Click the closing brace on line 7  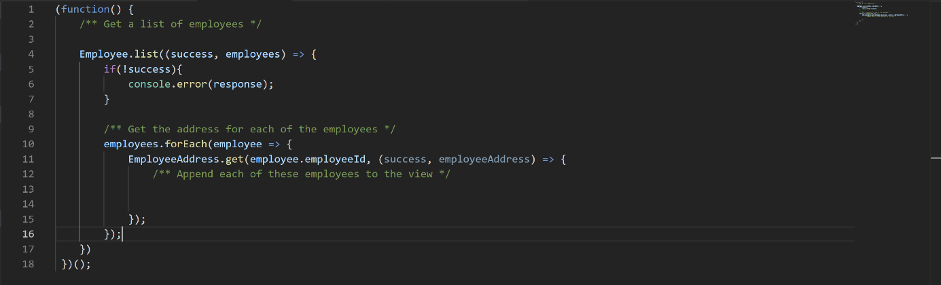point(107,99)
